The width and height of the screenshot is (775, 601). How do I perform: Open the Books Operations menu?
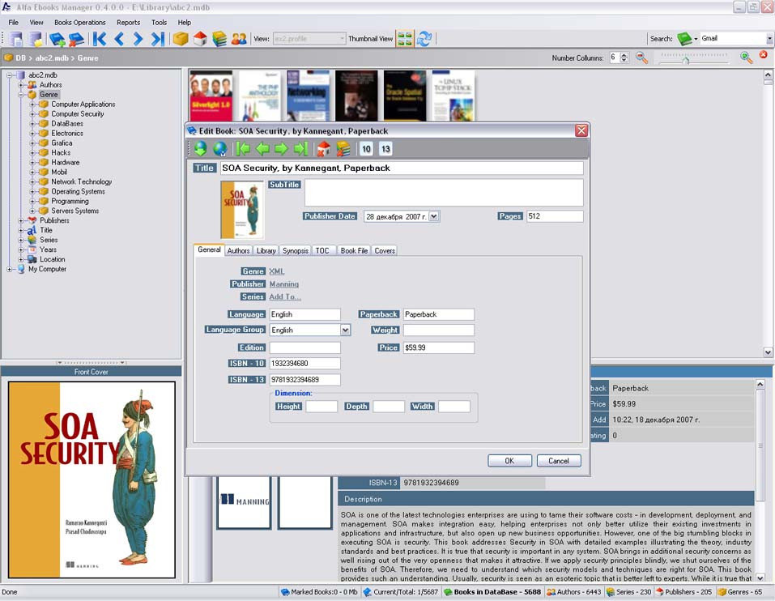79,22
